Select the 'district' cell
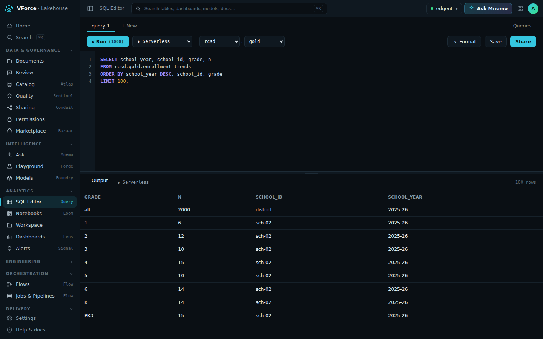Screen dimensions: 543x339 click(264, 209)
